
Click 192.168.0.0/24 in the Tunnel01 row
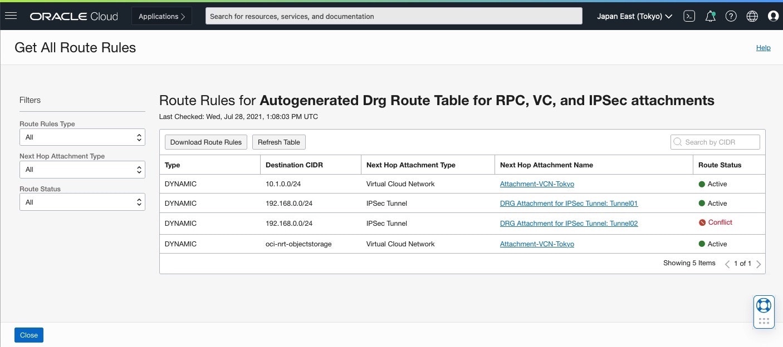tap(289, 204)
